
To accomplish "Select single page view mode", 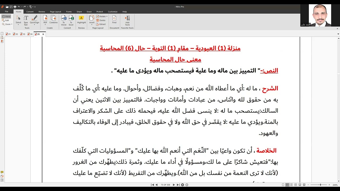I will point(283,185).
